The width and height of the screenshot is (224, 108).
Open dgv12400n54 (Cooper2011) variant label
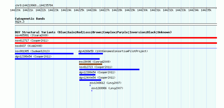[x=97, y=78]
